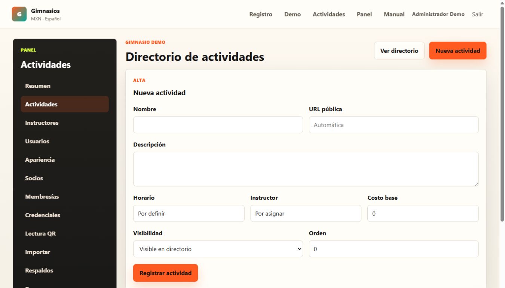Focus the URL pública input field
Image resolution: width=505 pixels, height=288 pixels.
(x=394, y=125)
